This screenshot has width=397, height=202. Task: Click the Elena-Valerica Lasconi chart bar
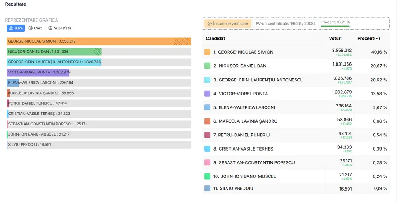(x=13, y=82)
